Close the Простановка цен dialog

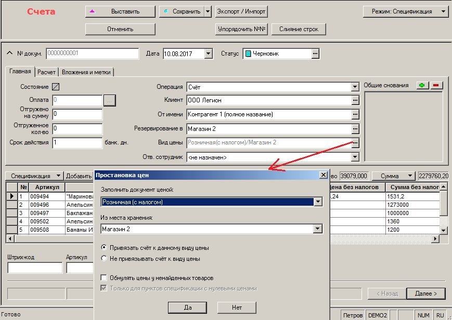[324, 175]
